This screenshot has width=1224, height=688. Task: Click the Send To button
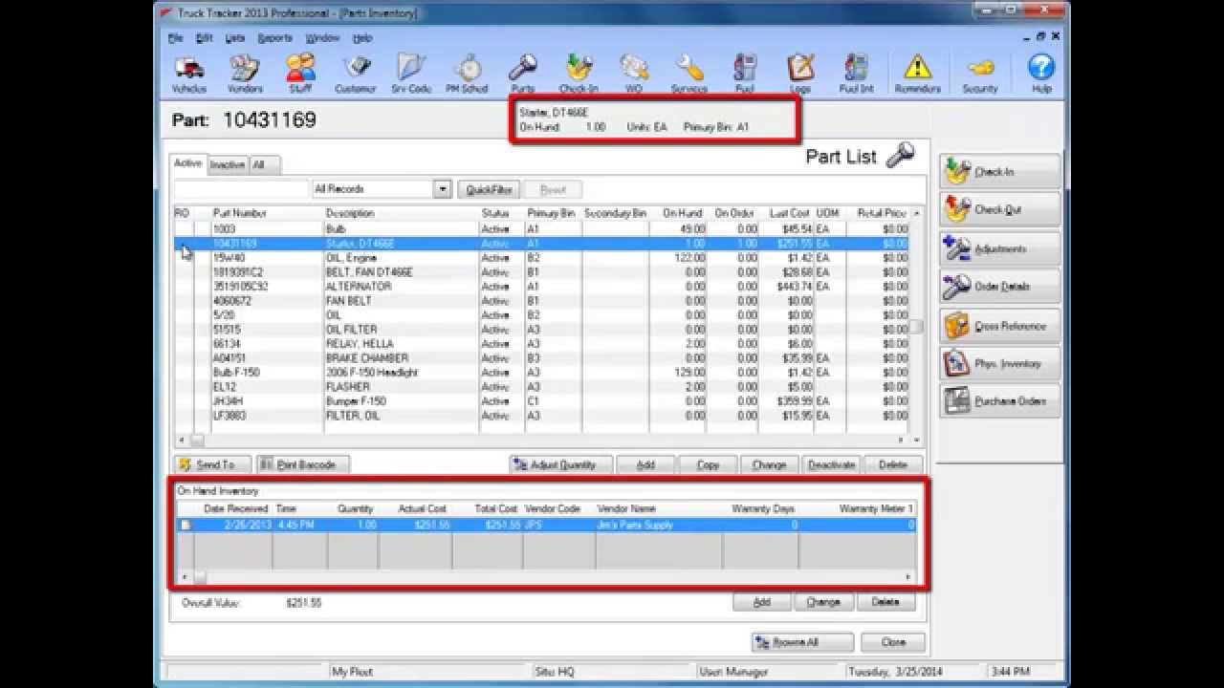[x=213, y=464]
